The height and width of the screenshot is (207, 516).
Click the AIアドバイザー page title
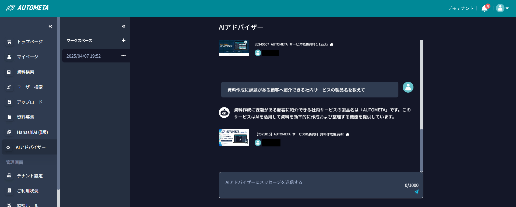(x=241, y=27)
